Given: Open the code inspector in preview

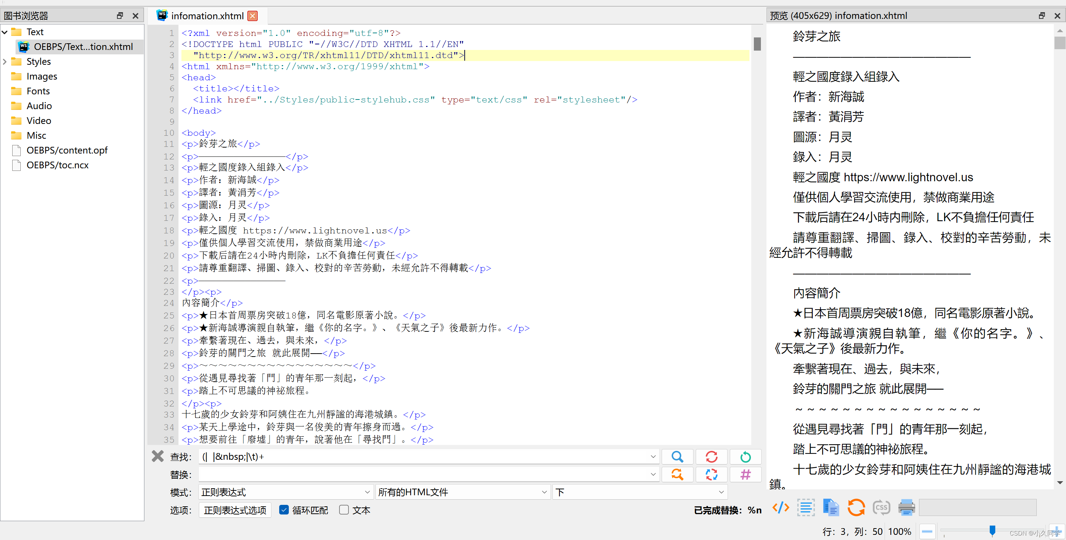Looking at the screenshot, I should point(781,507).
